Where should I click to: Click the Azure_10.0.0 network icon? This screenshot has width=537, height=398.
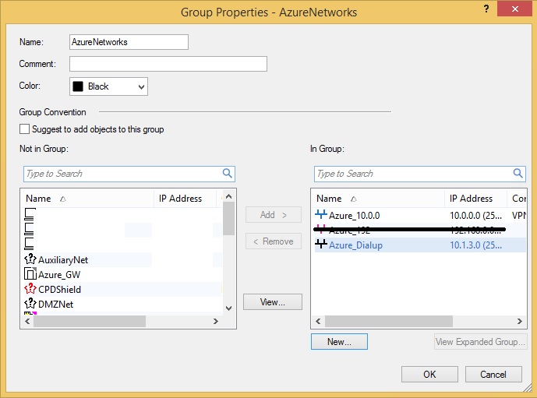321,214
